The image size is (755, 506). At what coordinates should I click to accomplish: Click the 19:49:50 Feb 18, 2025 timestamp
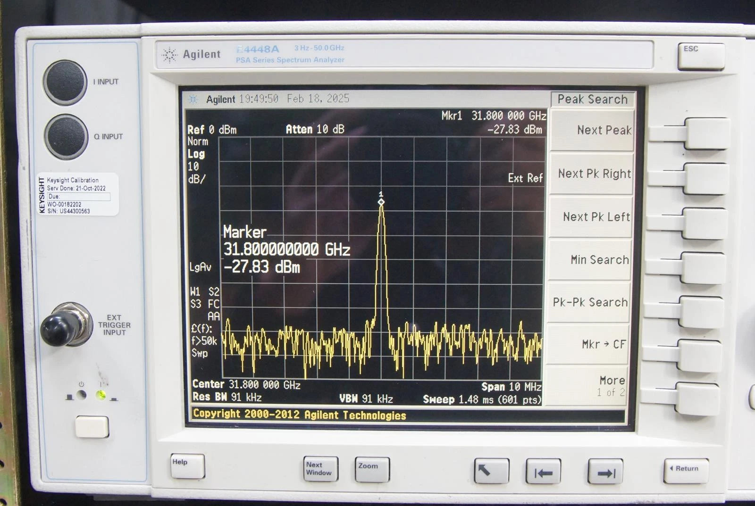[294, 99]
